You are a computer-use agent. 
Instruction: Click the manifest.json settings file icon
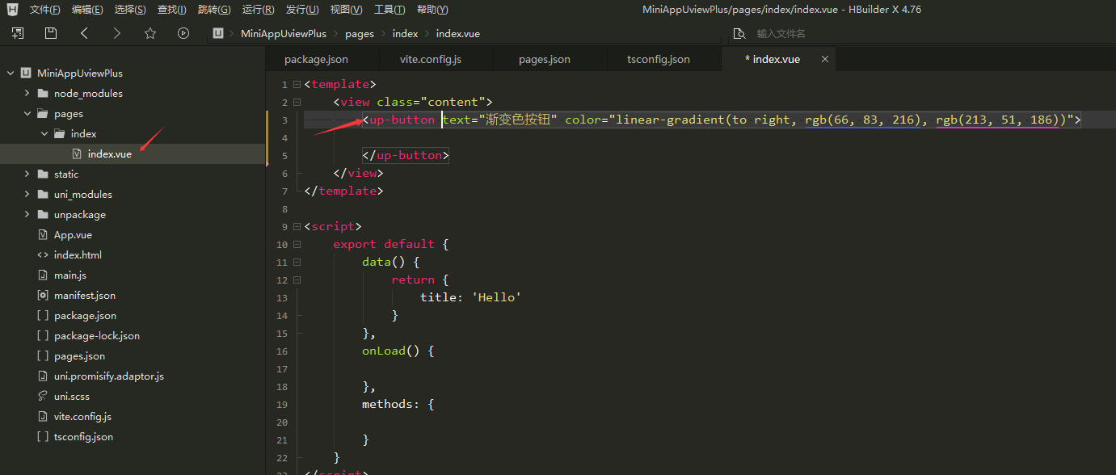(x=43, y=295)
